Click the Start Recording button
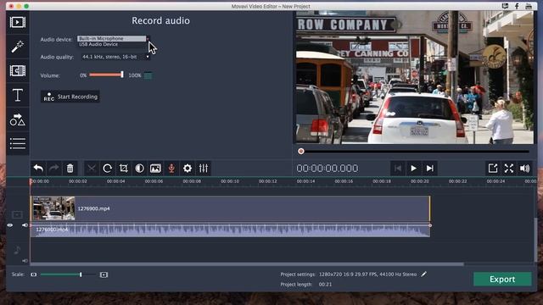Viewport: 543px width, 305px height. [70, 97]
